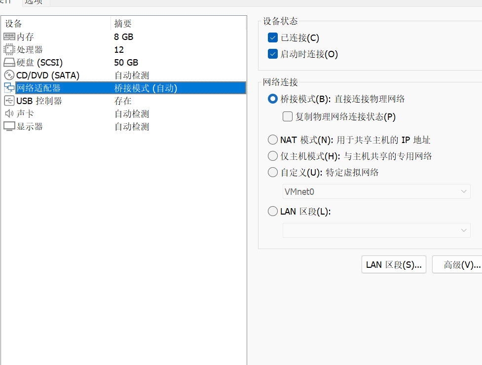The height and width of the screenshot is (365, 482).
Task: Select the 声卡 row label
Action: [25, 113]
